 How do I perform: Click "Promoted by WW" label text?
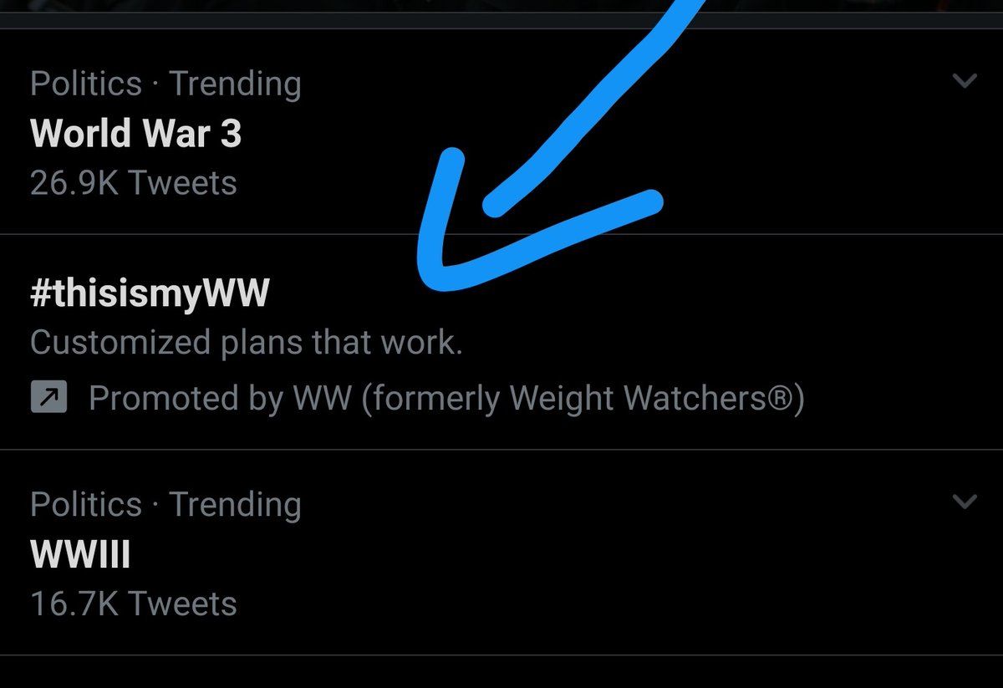pyautogui.click(x=219, y=399)
